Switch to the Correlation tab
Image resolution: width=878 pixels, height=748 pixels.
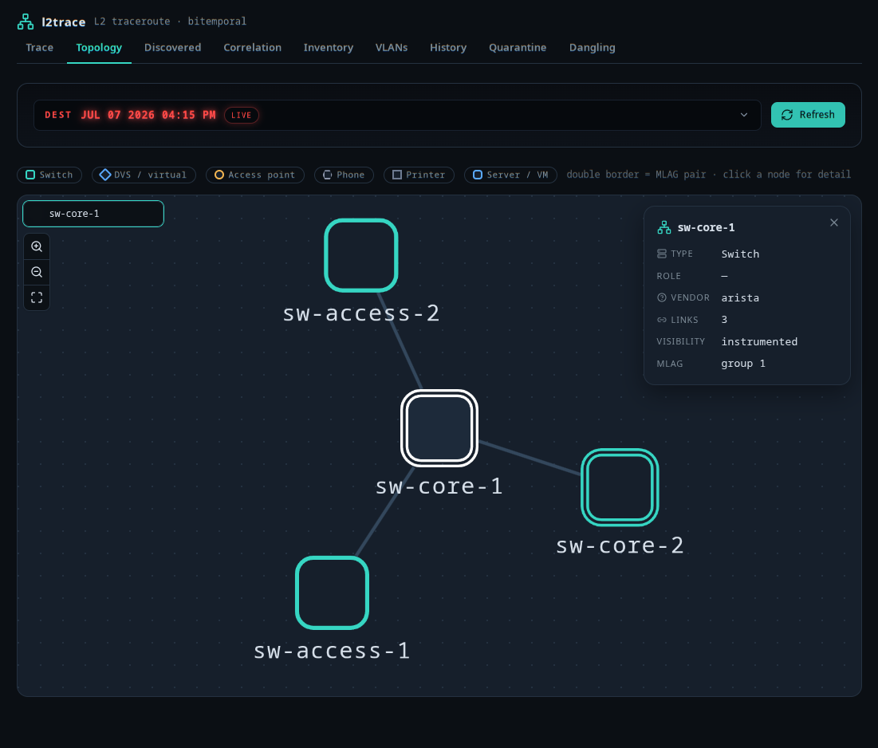click(253, 48)
